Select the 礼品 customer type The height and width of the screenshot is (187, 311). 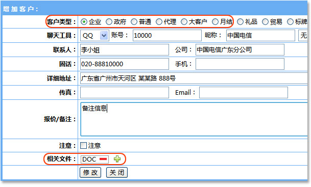tap(240, 21)
